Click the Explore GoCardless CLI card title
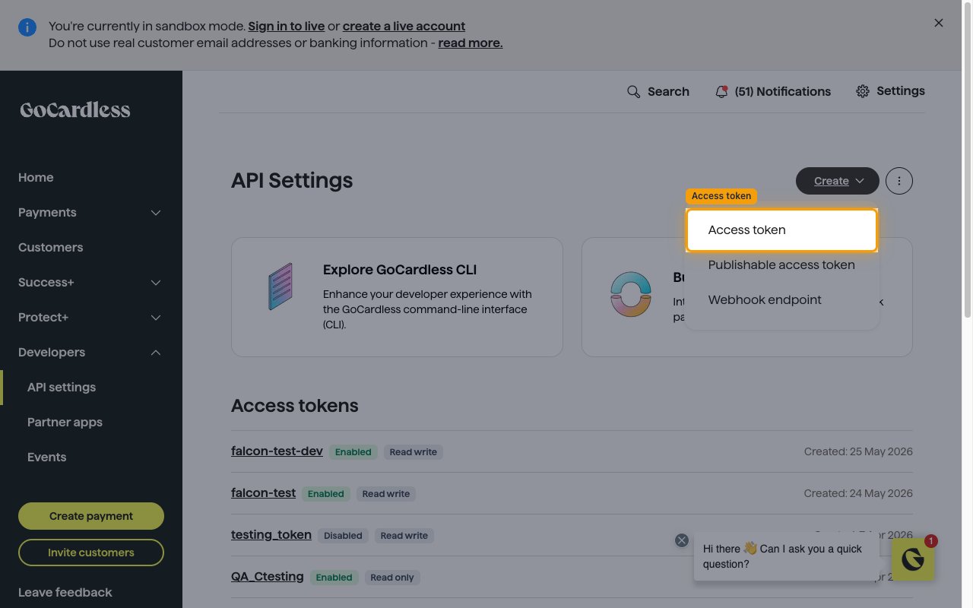This screenshot has height=608, width=973. coord(400,270)
